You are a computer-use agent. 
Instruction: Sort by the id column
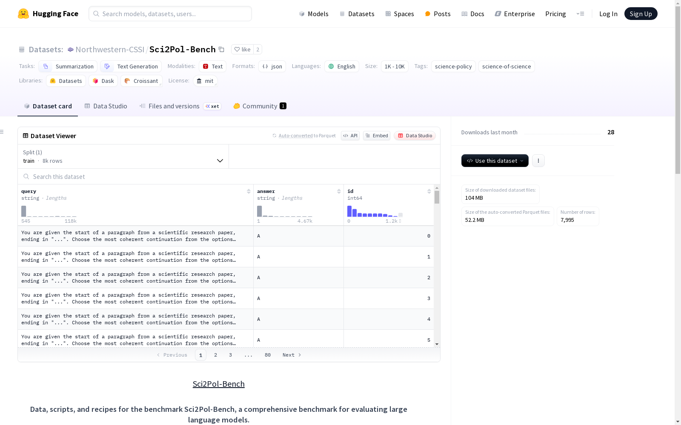pyautogui.click(x=429, y=191)
